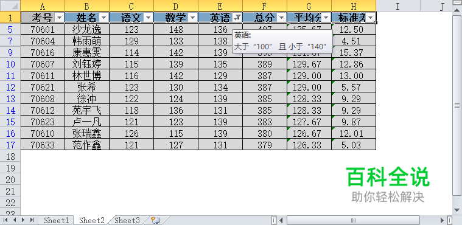This screenshot has width=462, height=225.
Task: Click cell with name 刘钰婷
Action: 87,64
